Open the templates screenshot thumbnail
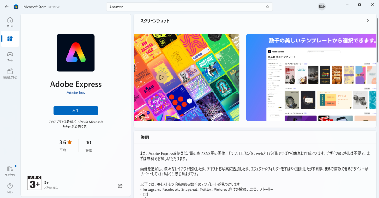 pyautogui.click(x=311, y=77)
